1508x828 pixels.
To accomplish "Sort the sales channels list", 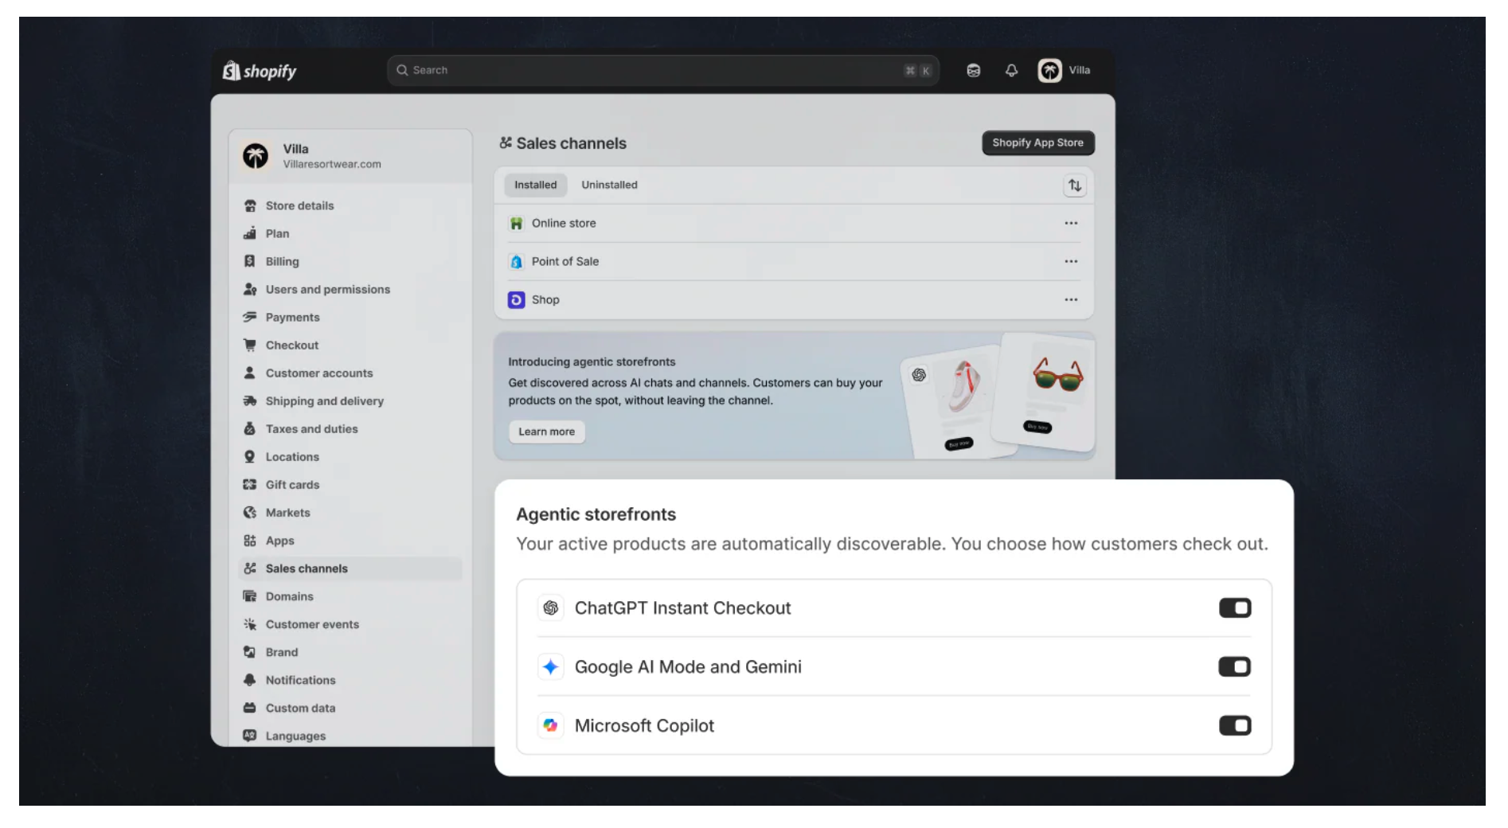I will [1075, 186].
